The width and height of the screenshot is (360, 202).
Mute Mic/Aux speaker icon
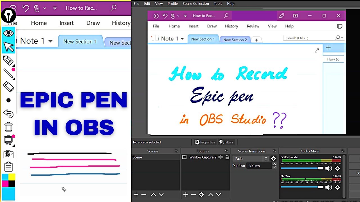coord(328,187)
